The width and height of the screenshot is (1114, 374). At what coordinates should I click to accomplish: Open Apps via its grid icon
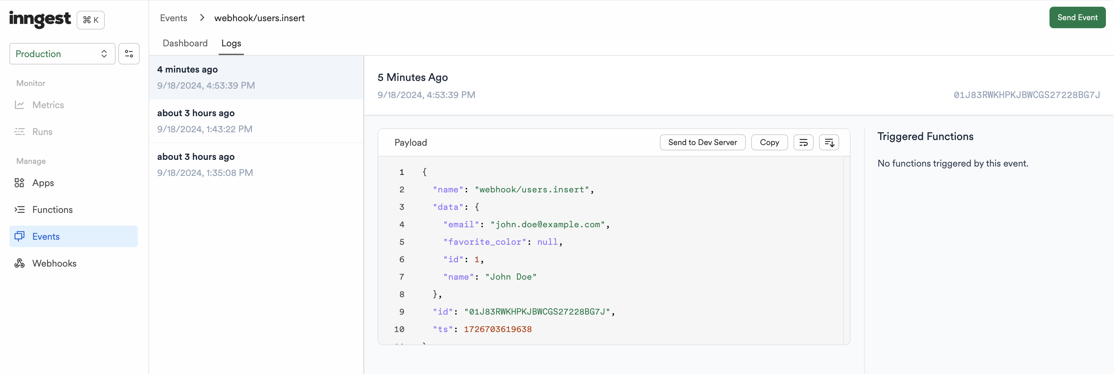[19, 183]
